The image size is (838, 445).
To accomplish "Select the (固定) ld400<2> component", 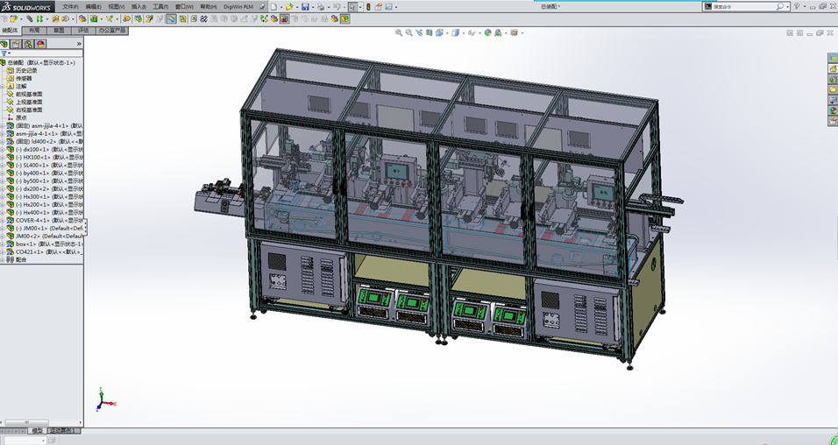I will click(x=45, y=142).
